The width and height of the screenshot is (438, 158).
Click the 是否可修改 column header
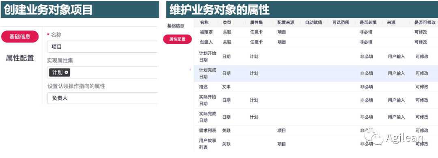425,22
